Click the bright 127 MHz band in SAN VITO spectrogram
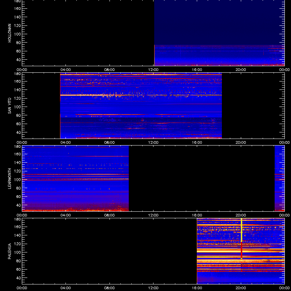 141,95
